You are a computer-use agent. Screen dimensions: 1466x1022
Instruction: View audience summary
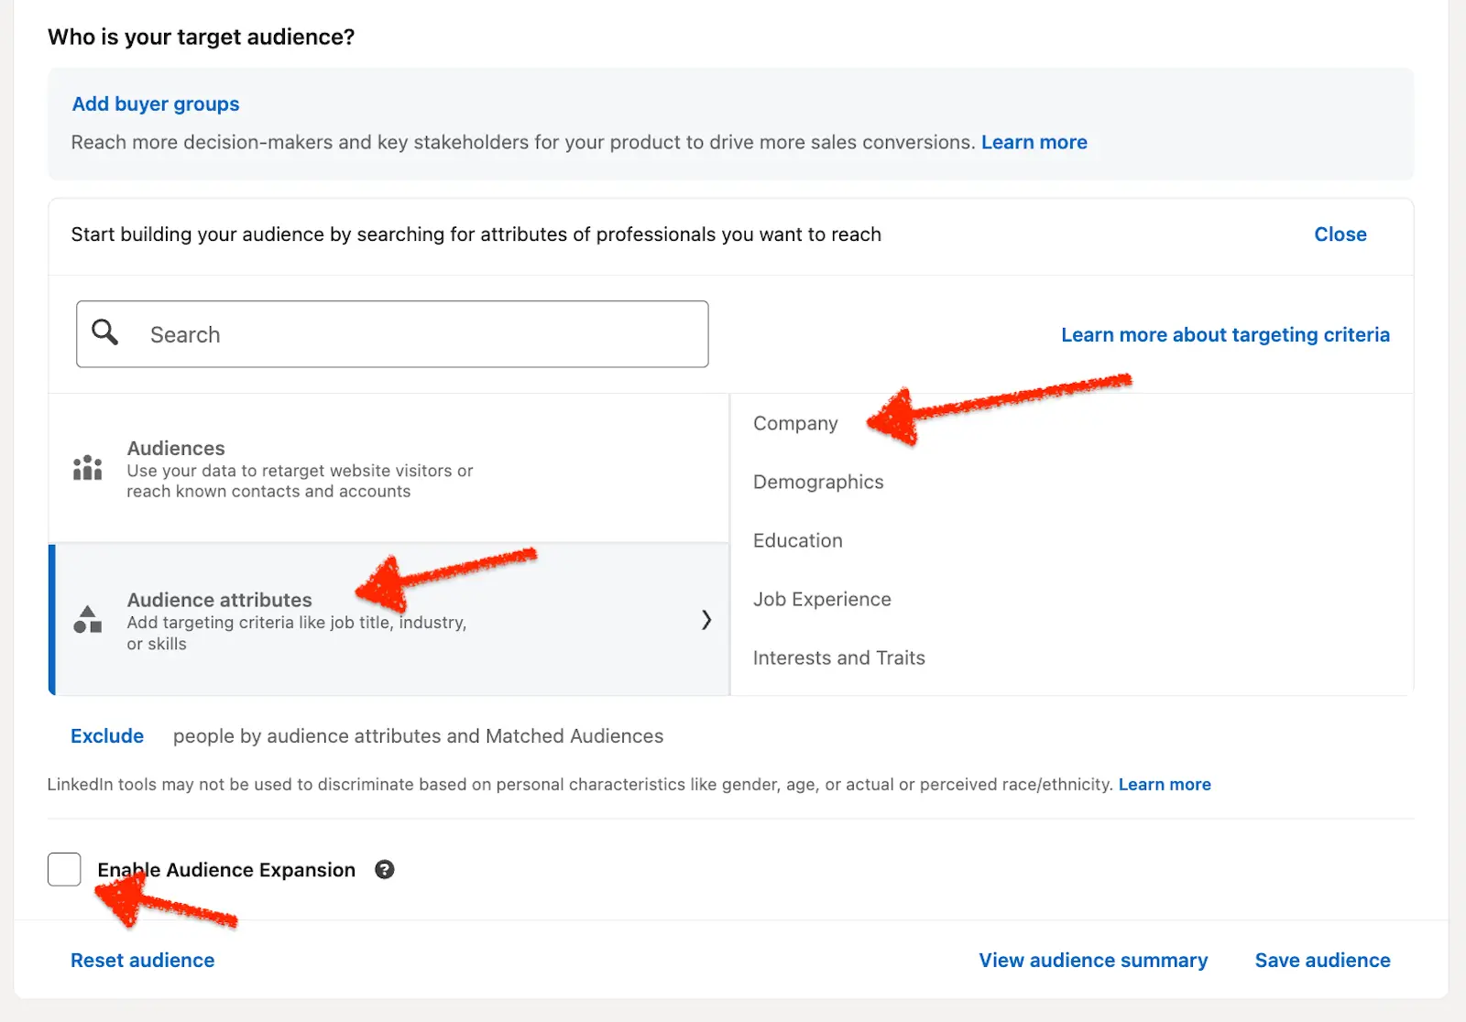tap(1093, 961)
